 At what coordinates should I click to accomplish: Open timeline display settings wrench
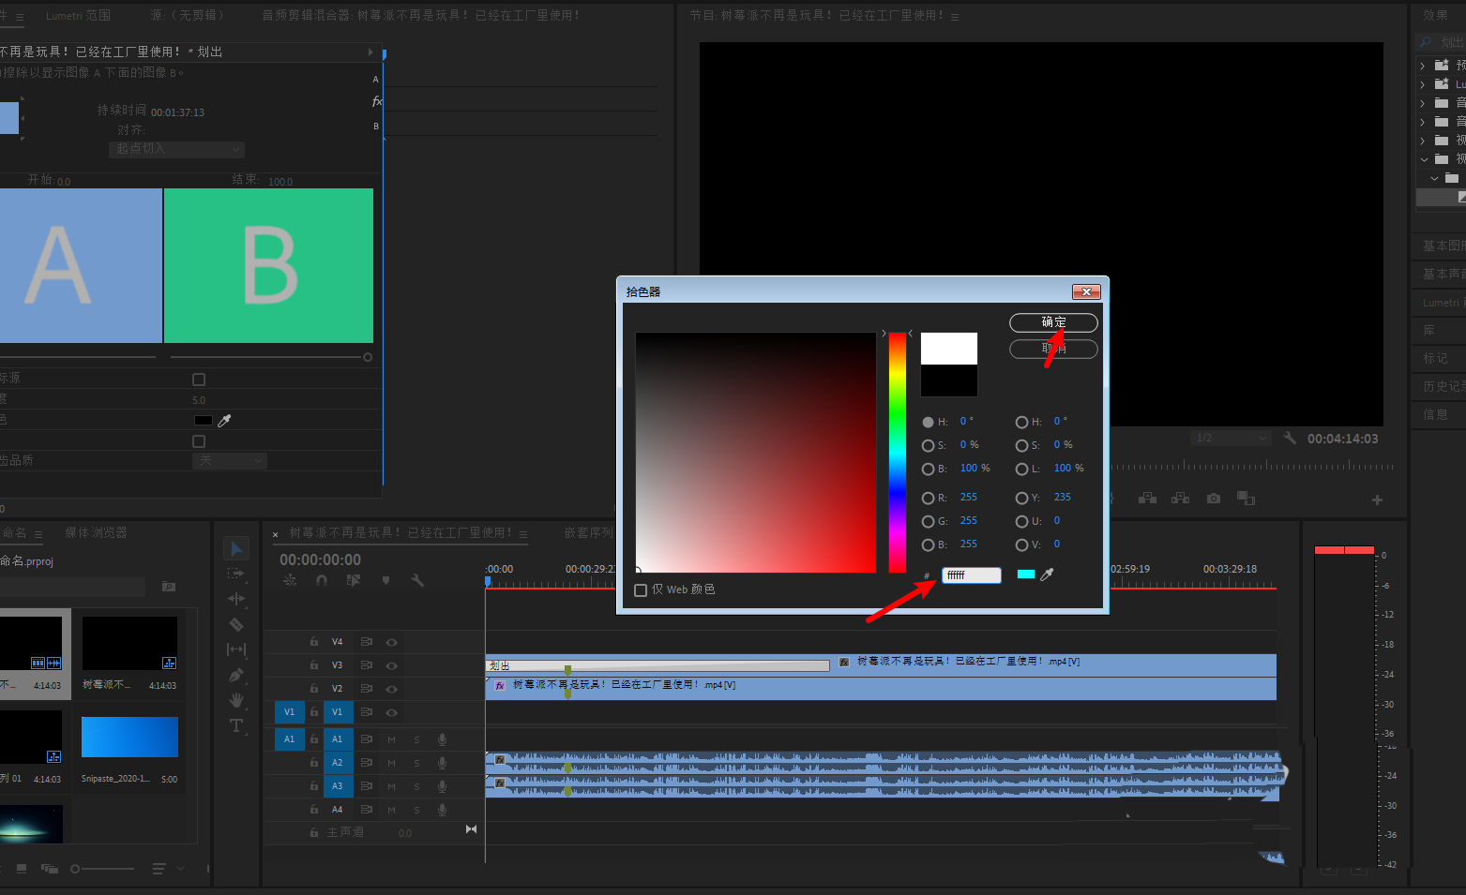(x=417, y=581)
